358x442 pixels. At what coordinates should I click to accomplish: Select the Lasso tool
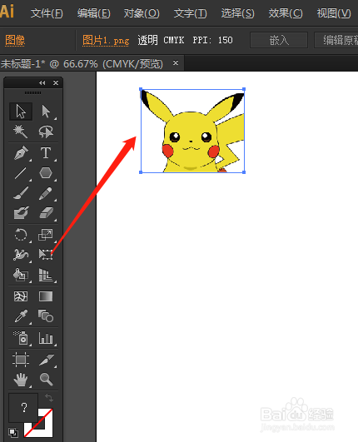[x=46, y=132]
